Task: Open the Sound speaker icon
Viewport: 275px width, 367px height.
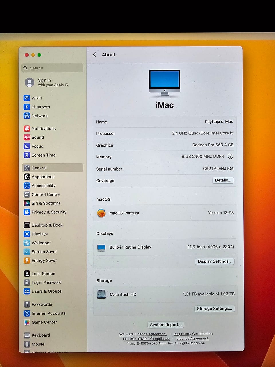Action: [27, 137]
